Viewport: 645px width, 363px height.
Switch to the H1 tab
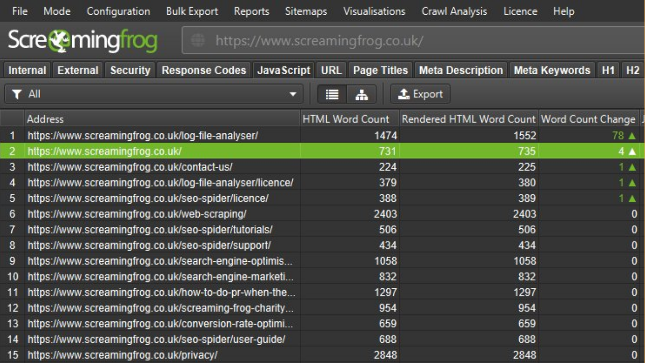click(x=608, y=70)
